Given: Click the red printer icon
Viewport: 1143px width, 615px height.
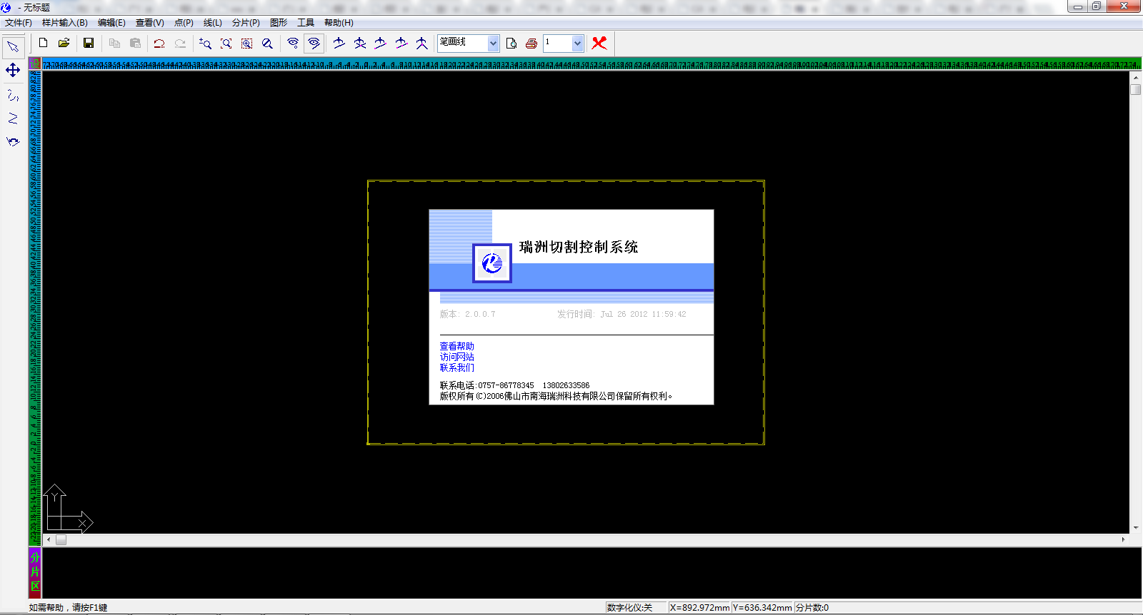Looking at the screenshot, I should (x=531, y=44).
